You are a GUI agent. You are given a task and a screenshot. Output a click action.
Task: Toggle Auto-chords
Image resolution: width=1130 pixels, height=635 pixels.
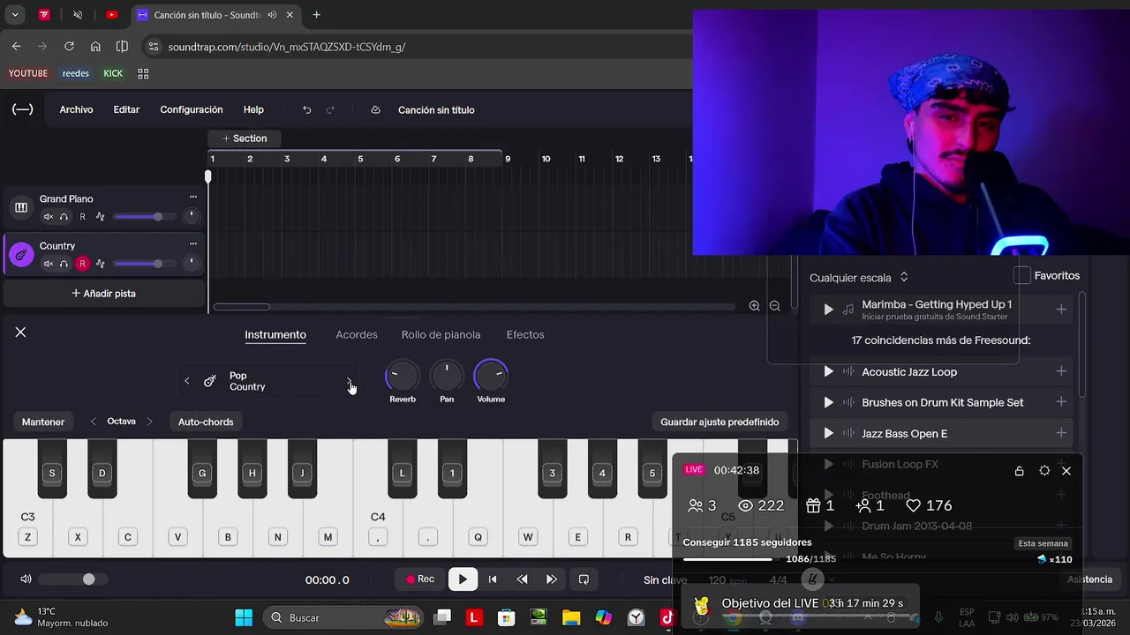(x=206, y=422)
